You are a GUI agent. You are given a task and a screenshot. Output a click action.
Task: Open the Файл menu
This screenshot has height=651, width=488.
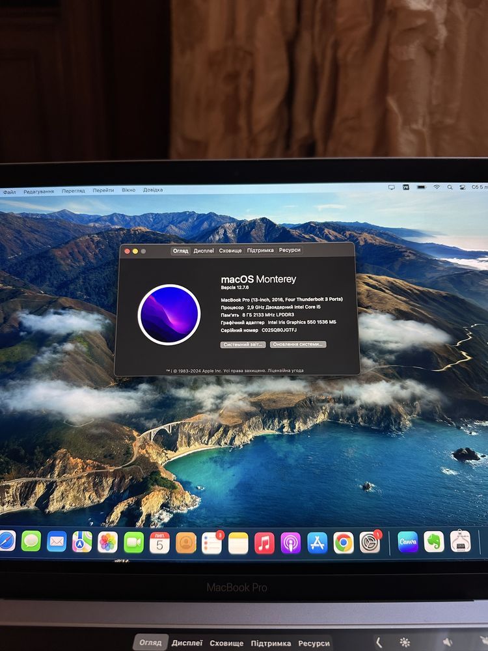(9, 192)
